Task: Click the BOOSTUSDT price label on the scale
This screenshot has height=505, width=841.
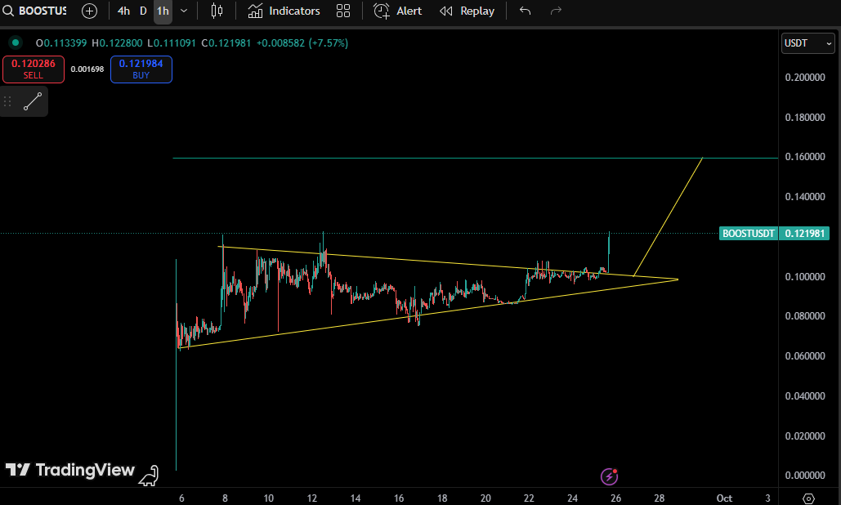Action: 774,233
